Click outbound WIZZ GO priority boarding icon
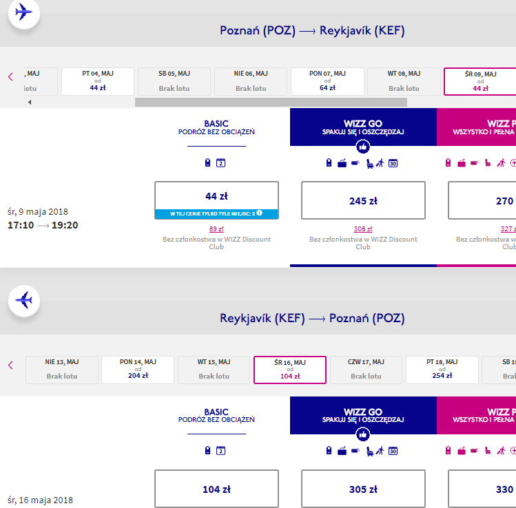 tap(380, 163)
